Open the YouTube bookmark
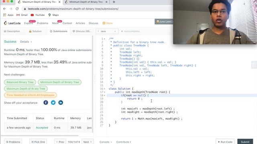Screen dimensions: 257x144 [x=38, y=15]
